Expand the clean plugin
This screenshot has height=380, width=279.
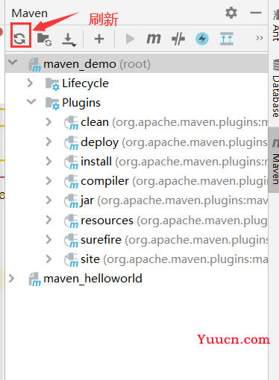(x=48, y=122)
